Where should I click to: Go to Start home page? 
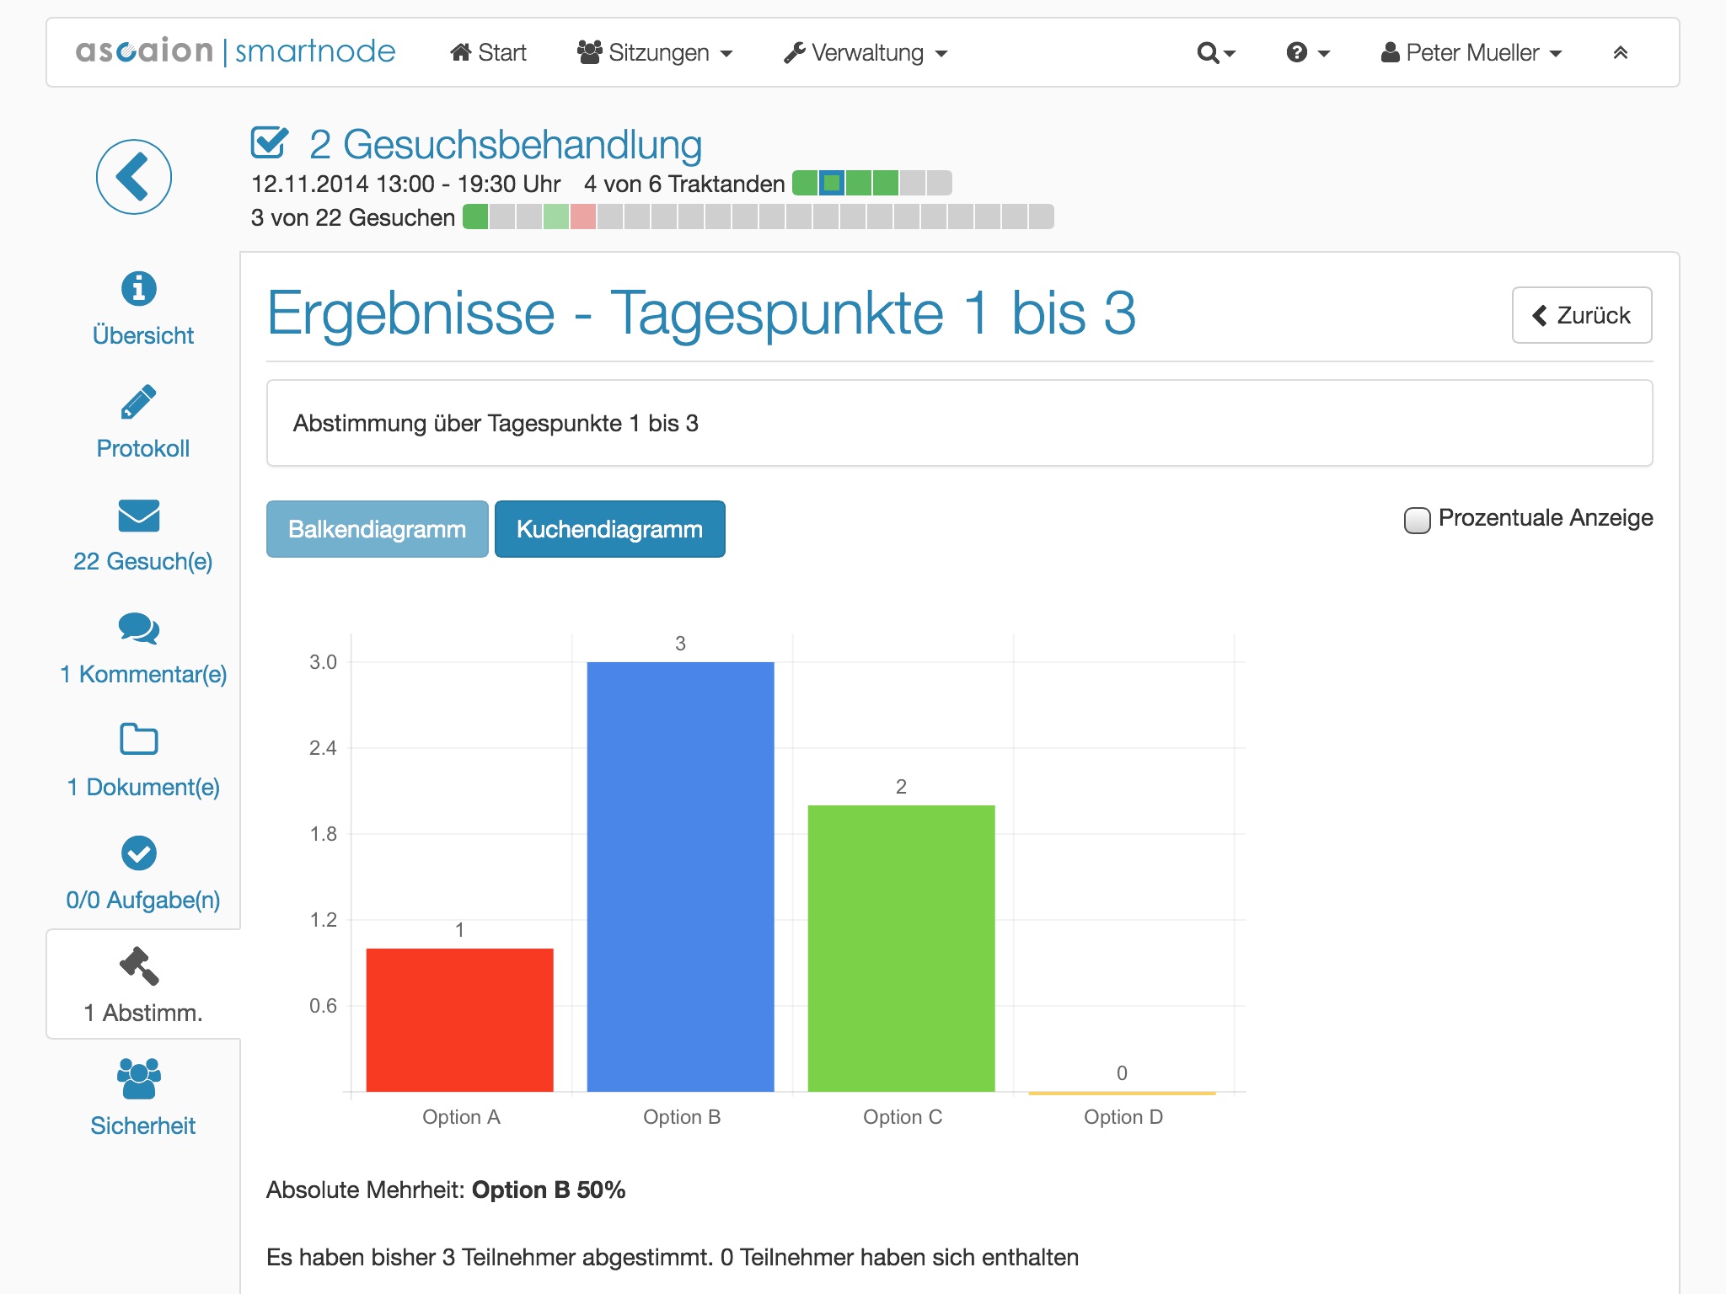coord(488,53)
